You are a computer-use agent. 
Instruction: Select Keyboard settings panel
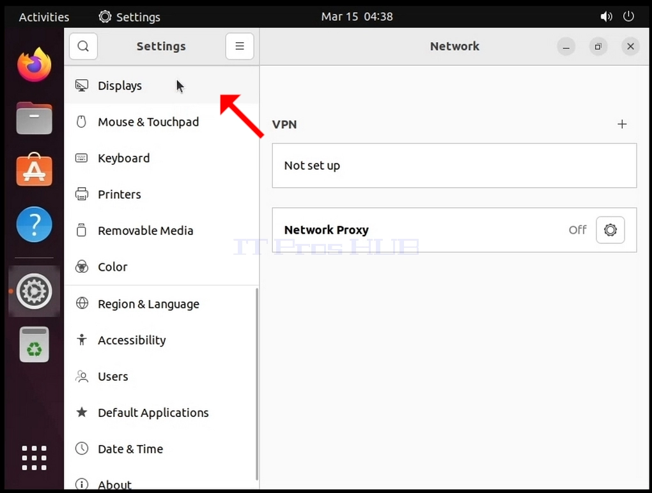(162, 158)
